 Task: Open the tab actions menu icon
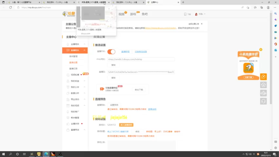(3, 2)
